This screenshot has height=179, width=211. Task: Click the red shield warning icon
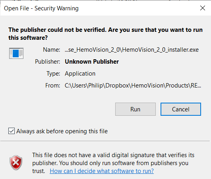(16, 163)
